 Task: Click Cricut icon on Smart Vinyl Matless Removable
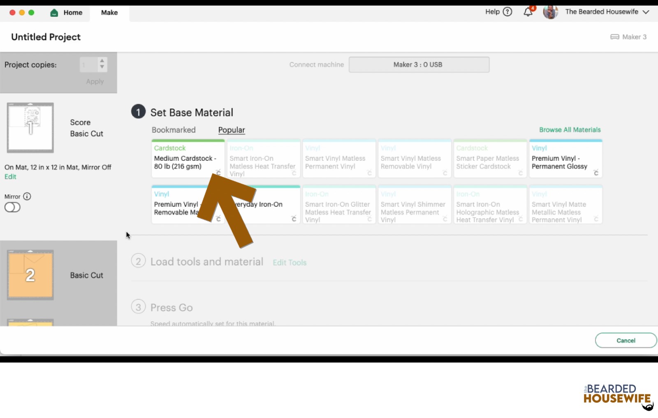(x=445, y=173)
